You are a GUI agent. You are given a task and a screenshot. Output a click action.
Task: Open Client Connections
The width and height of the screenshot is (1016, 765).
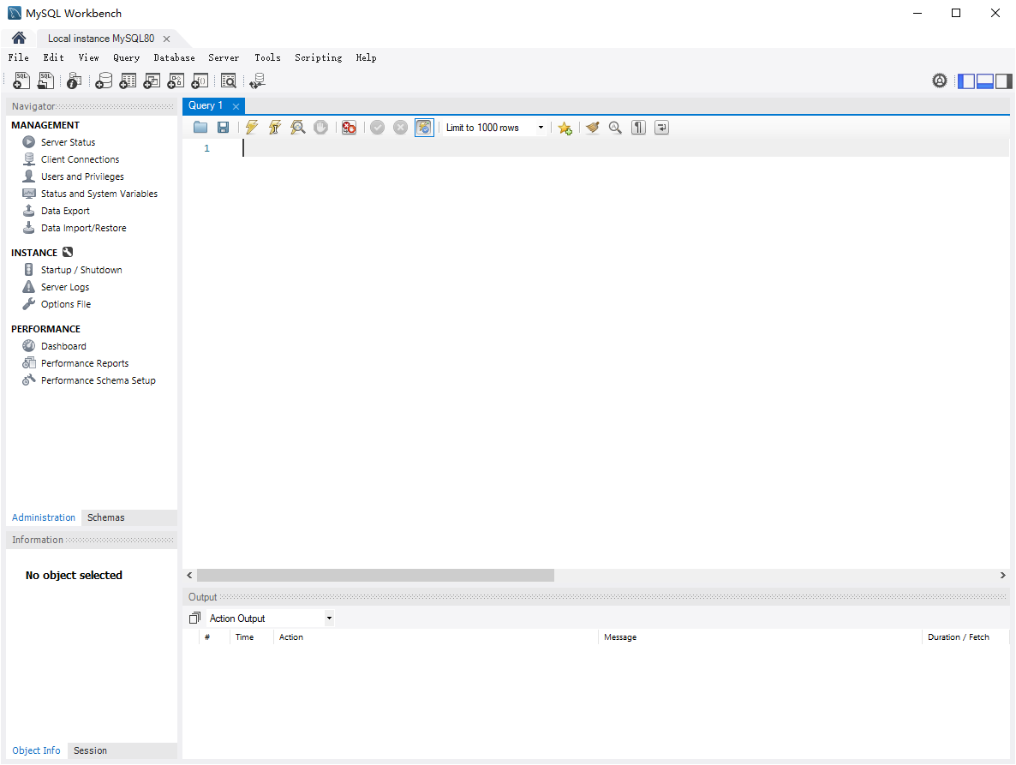point(80,159)
